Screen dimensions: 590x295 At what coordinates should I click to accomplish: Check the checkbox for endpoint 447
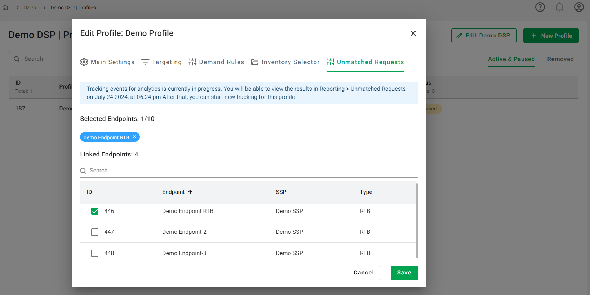(x=95, y=232)
